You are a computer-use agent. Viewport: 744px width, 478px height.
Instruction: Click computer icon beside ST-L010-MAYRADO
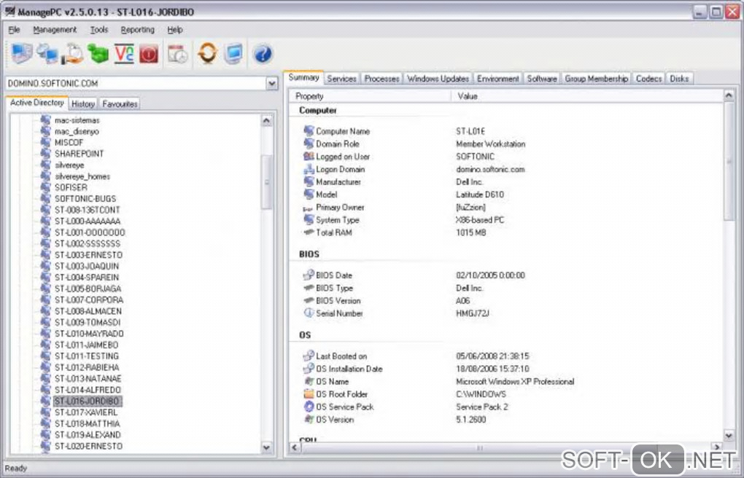pyautogui.click(x=45, y=333)
